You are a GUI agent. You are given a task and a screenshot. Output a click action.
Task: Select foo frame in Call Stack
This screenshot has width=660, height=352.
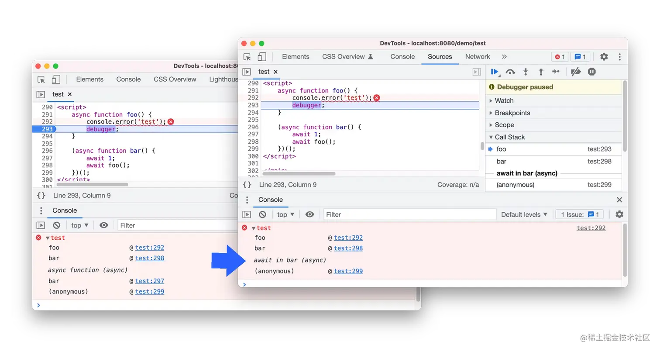coord(553,149)
